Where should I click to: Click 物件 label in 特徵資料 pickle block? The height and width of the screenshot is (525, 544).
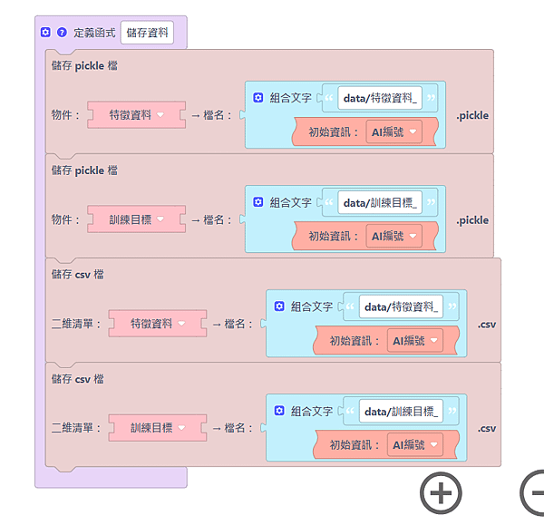pos(65,115)
